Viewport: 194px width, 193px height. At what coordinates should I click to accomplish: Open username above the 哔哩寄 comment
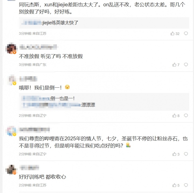34,129
